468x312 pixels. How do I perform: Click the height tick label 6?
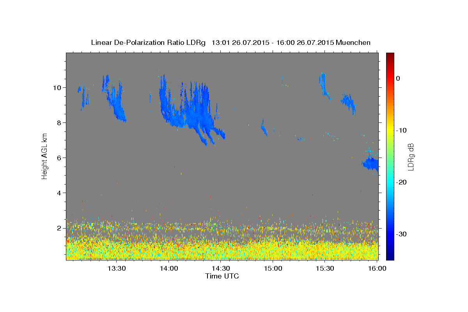tap(60, 158)
